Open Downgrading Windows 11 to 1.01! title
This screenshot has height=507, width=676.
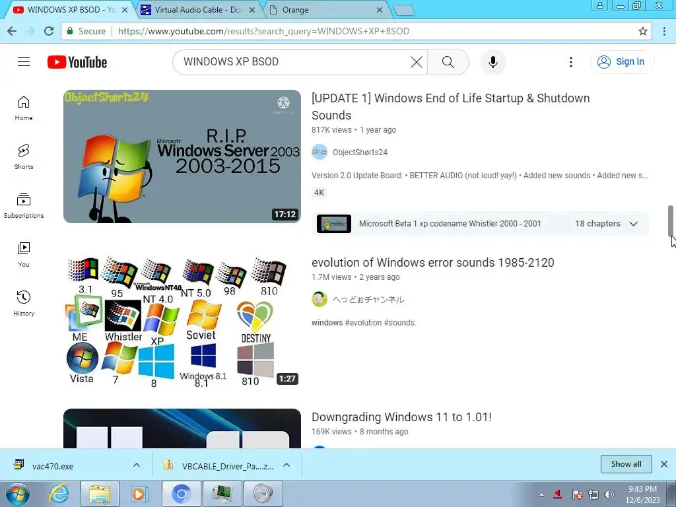pyautogui.click(x=401, y=417)
